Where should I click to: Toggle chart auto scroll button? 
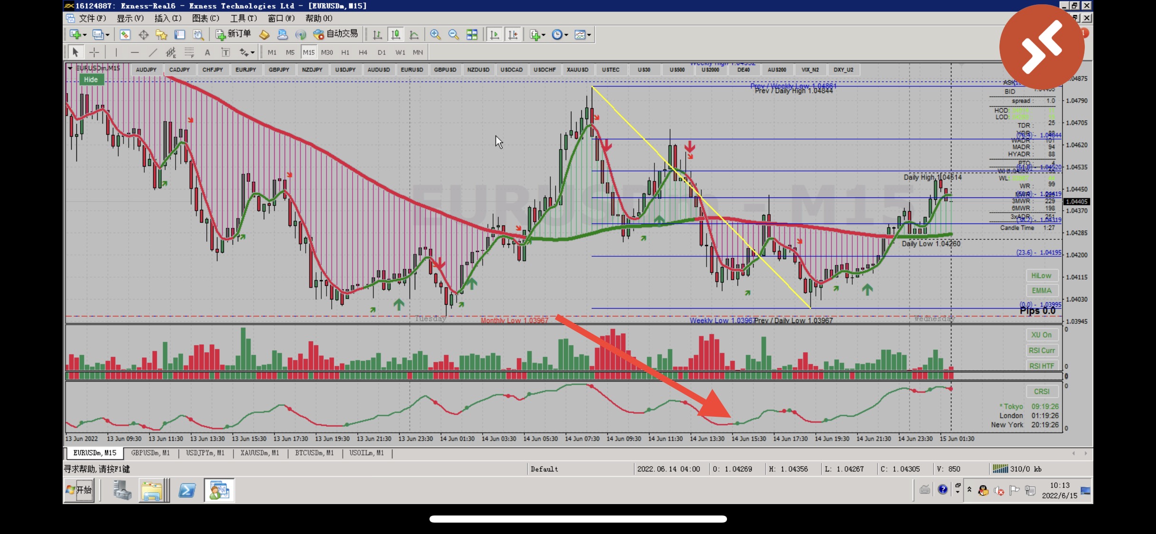tap(494, 35)
